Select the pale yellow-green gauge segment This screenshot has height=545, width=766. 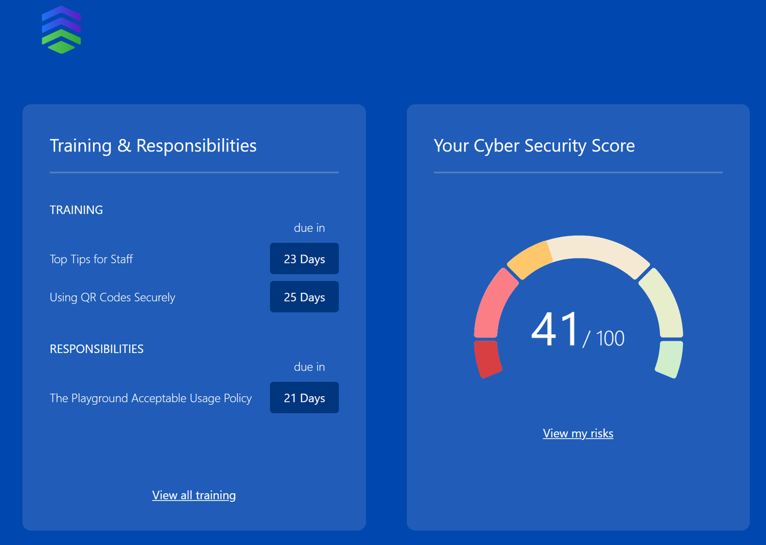tap(663, 303)
